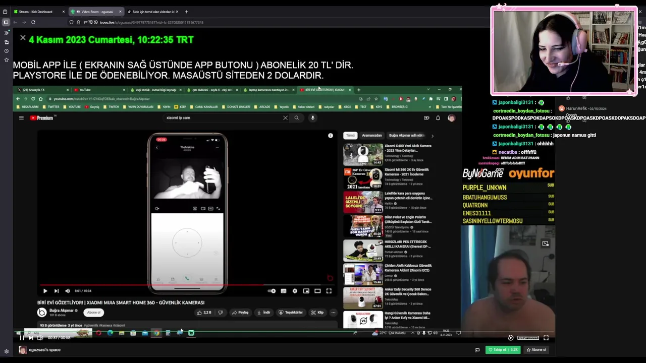Screen dimensions: 646x363
Task: Dislike the YouTube video
Action: pos(220,313)
